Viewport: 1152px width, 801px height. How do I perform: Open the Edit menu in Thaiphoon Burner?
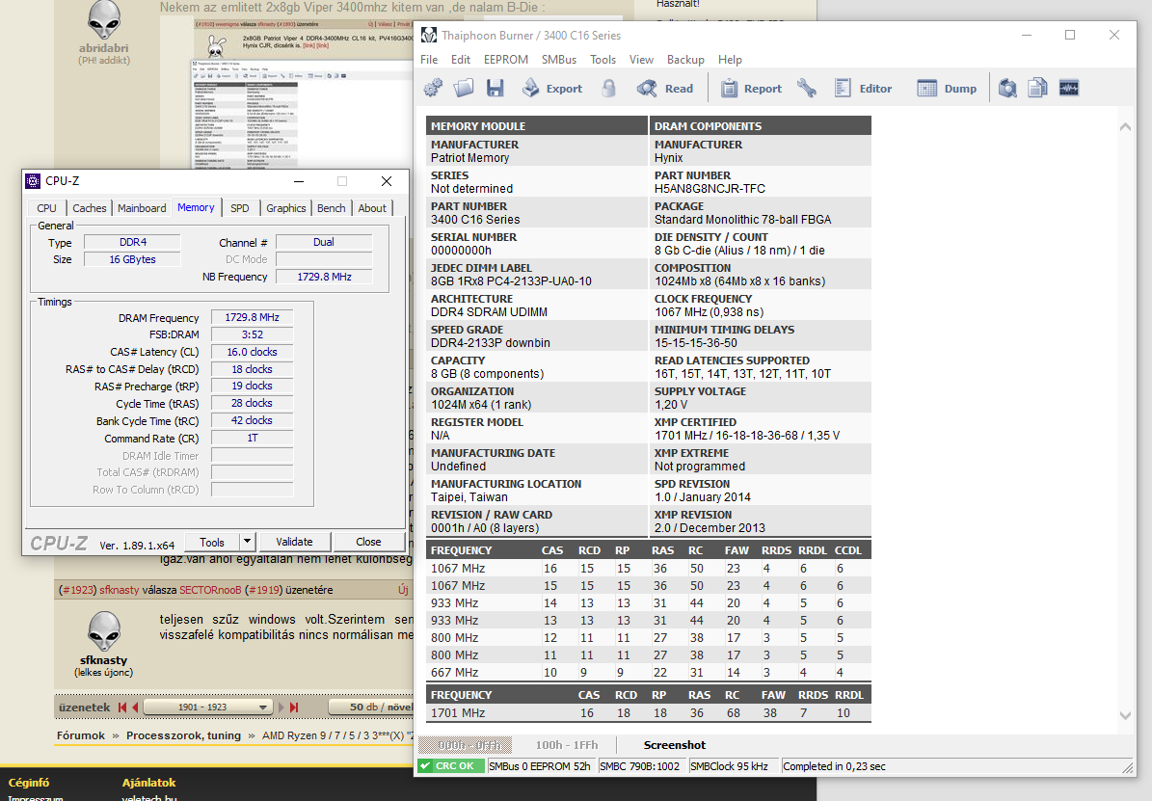(461, 60)
